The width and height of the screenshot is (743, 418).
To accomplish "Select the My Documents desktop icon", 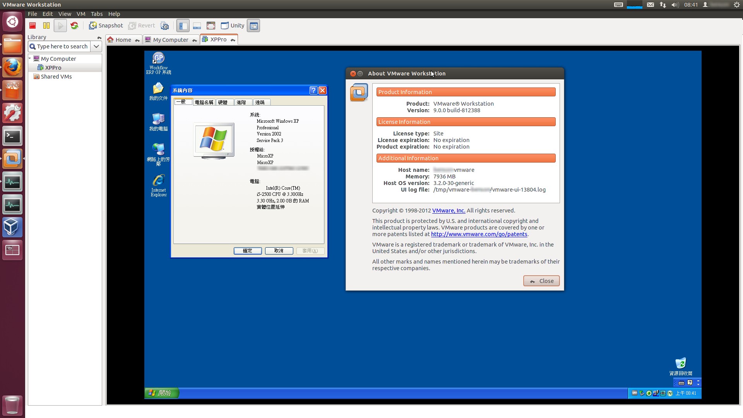I will [158, 92].
